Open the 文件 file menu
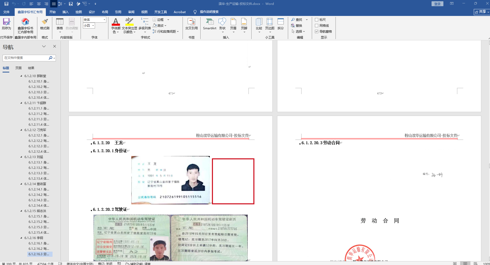490x265 pixels. point(6,12)
